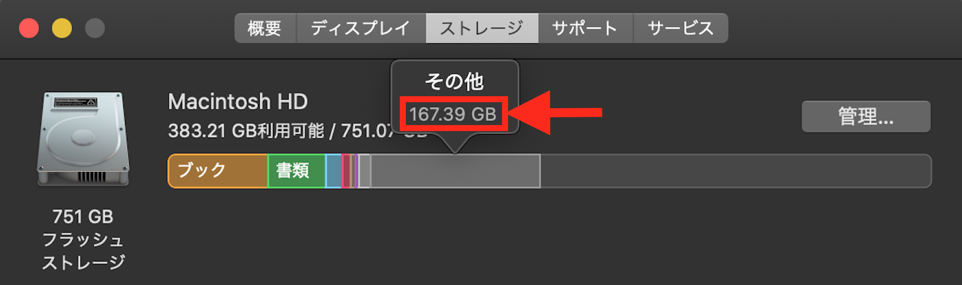Viewport: 962px width, 285px height.
Task: Click the 751 GB フラッシュストレージ label
Action: click(x=83, y=239)
